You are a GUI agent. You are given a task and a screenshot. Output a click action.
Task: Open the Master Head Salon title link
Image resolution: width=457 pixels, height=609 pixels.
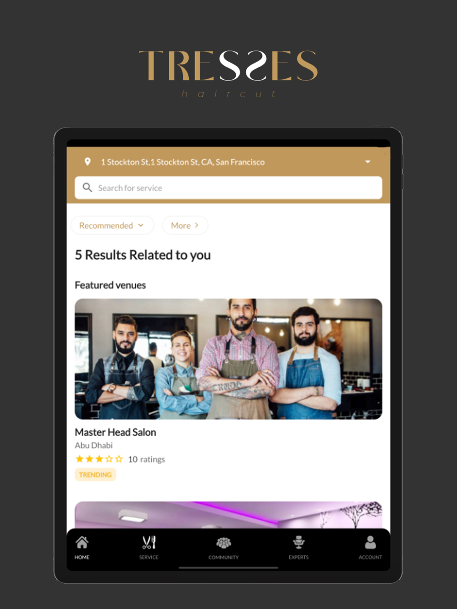click(116, 432)
